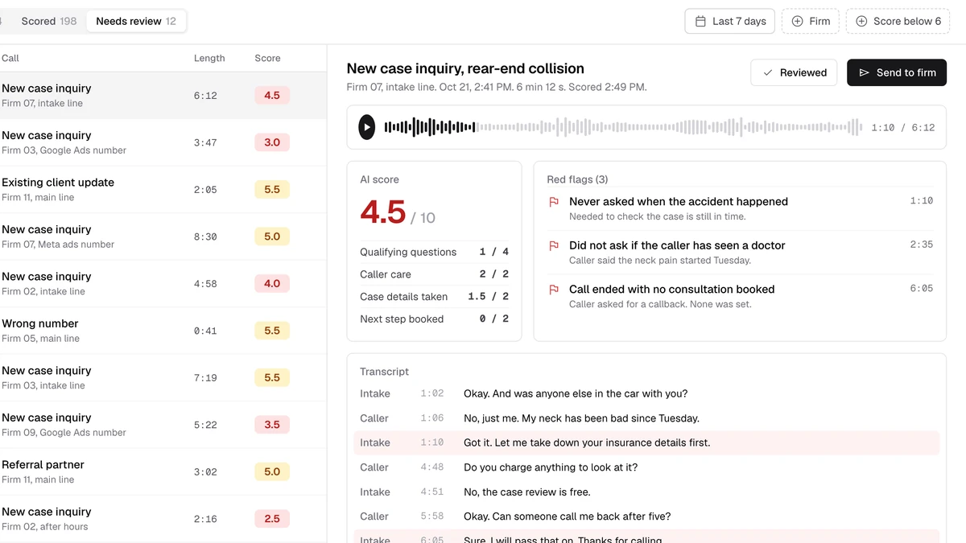Play the call recording

[366, 127]
